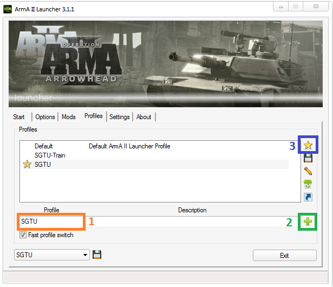Screen dimensions: 333x287
Task: Click the star set-favorite profile icon
Action: (x=308, y=145)
